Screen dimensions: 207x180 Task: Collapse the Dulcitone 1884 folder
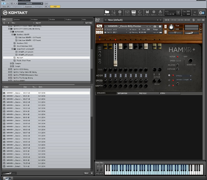click(12, 34)
